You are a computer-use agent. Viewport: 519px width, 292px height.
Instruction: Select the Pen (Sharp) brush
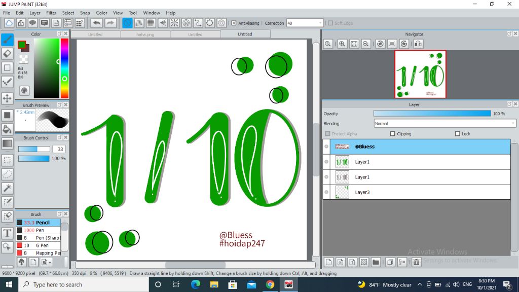click(x=39, y=238)
